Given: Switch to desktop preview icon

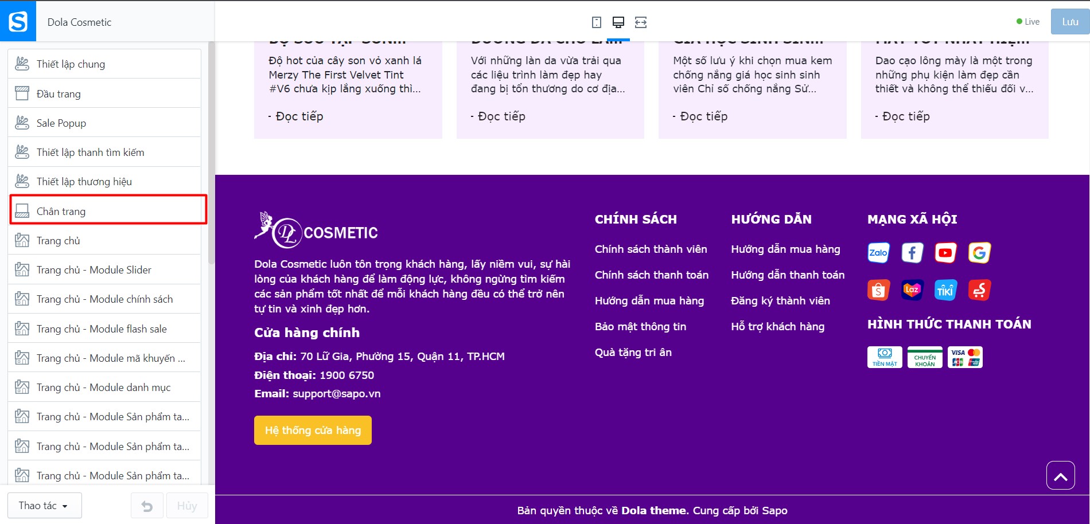Looking at the screenshot, I should click(618, 22).
